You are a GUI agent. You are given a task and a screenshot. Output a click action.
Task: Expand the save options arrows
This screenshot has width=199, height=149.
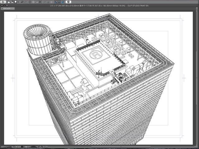click(x=18, y=2)
